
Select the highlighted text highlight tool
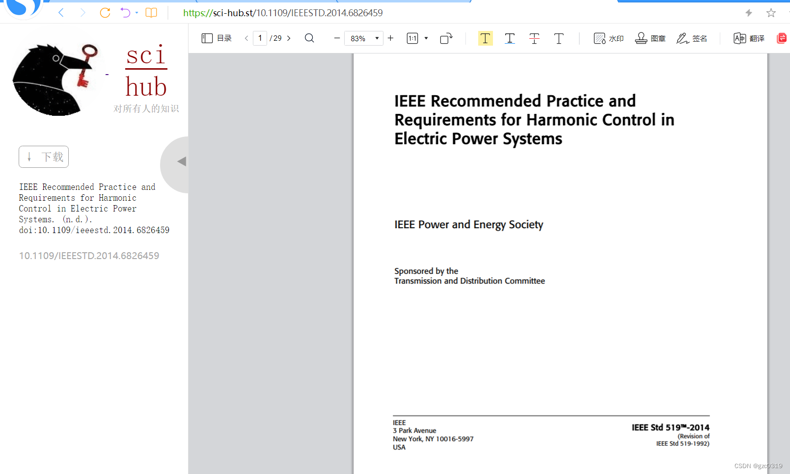coord(485,38)
